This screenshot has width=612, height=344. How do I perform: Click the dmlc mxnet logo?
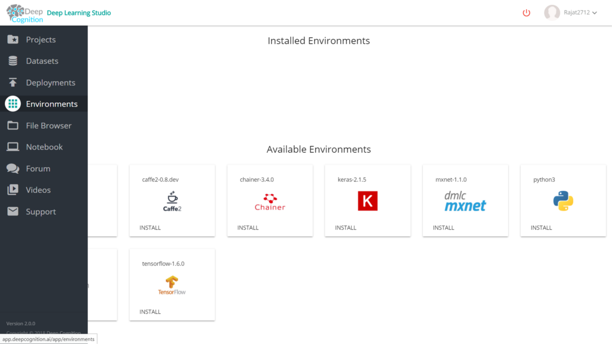pos(465,201)
